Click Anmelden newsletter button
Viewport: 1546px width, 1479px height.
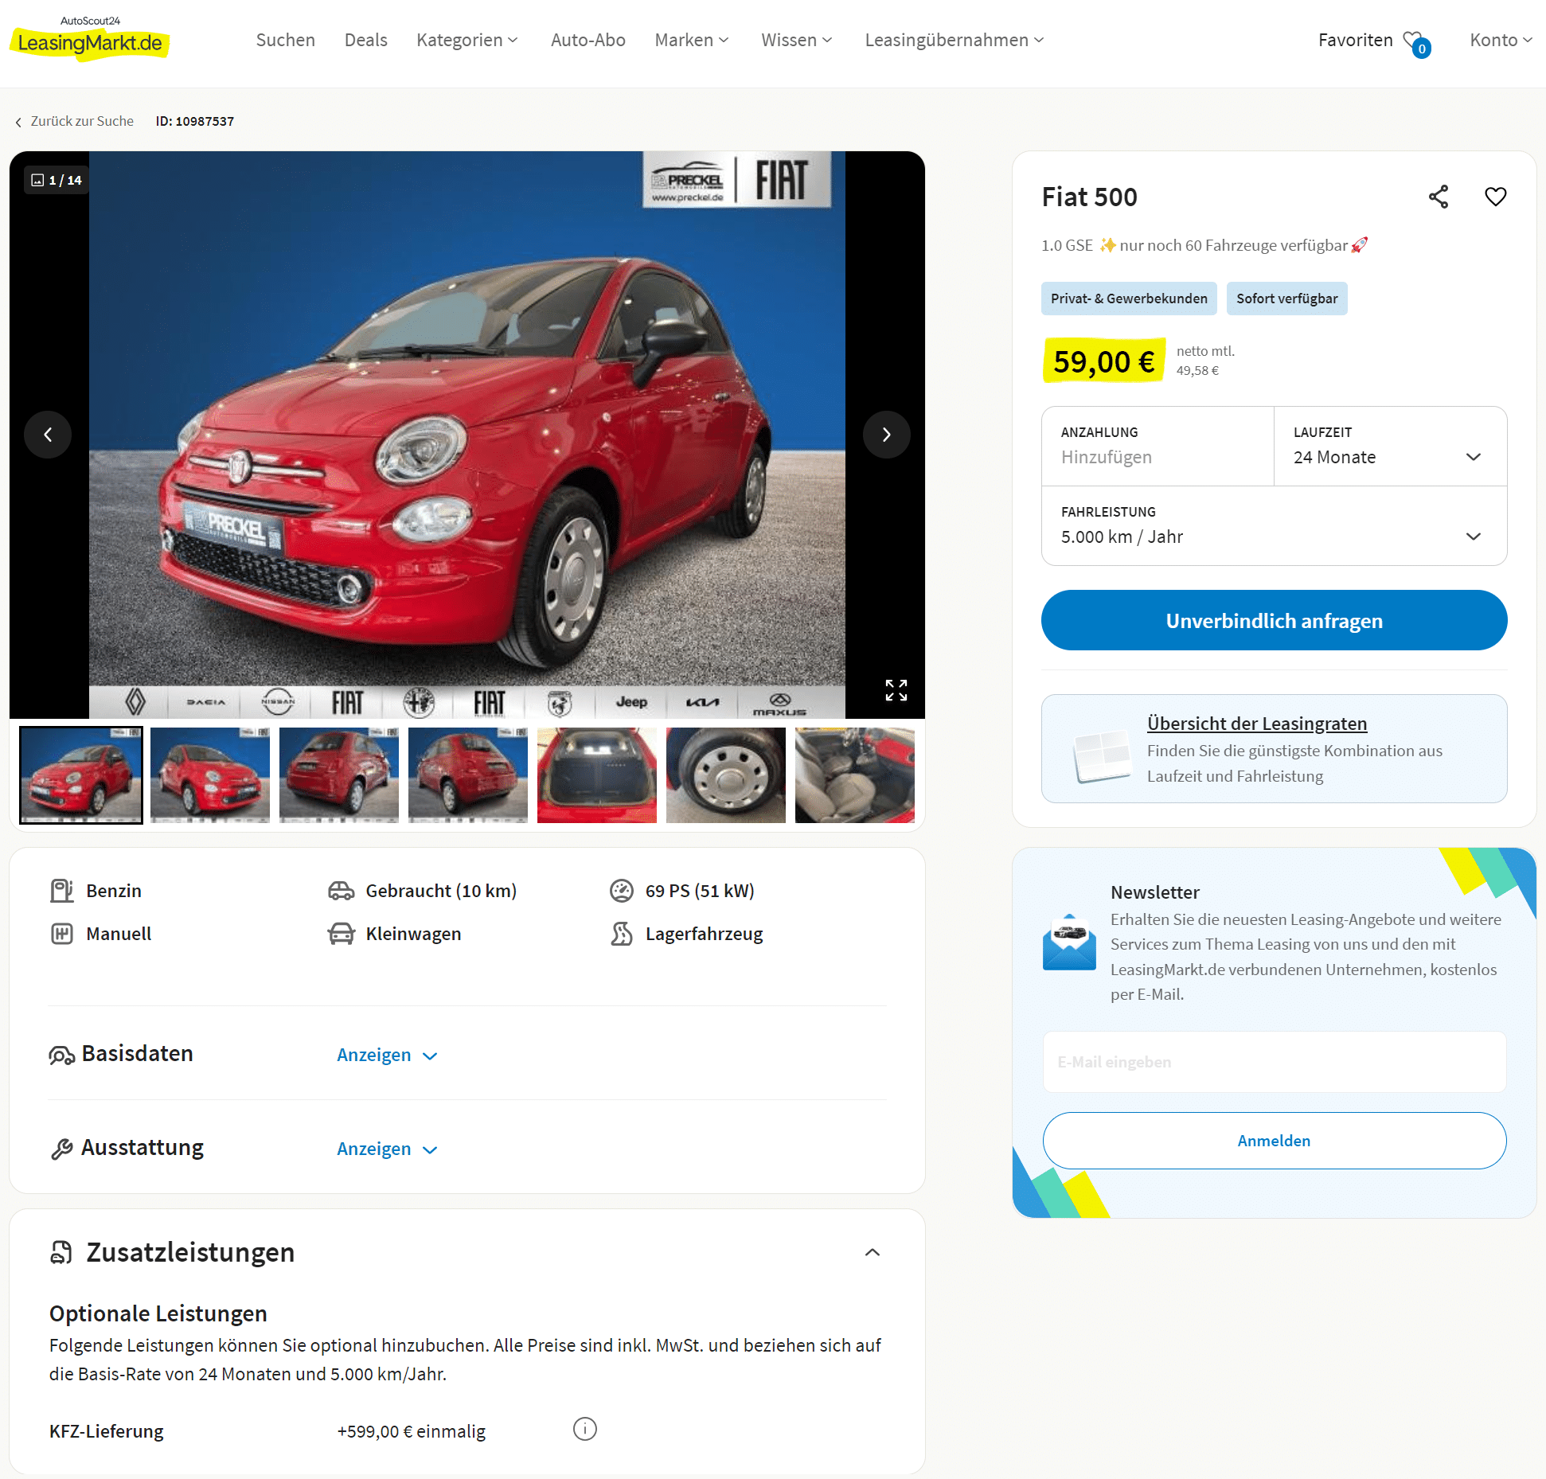1274,1141
